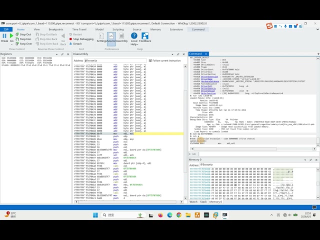Open Firefox from the taskbar
Image resolution: width=320 pixels, height=240 pixels.
pyautogui.click(x=160, y=215)
